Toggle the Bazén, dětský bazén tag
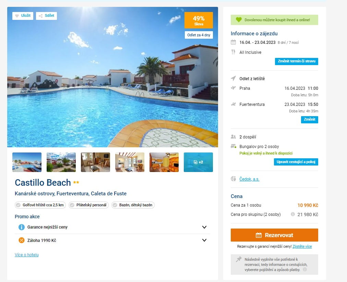This screenshot has width=347, height=282. tap(133, 205)
